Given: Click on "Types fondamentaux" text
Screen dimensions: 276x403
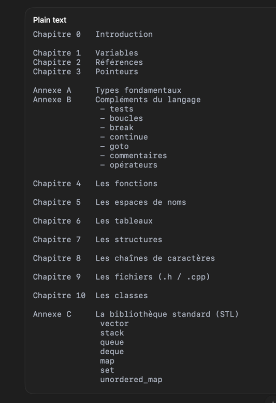Looking at the screenshot, I should 138,90.
